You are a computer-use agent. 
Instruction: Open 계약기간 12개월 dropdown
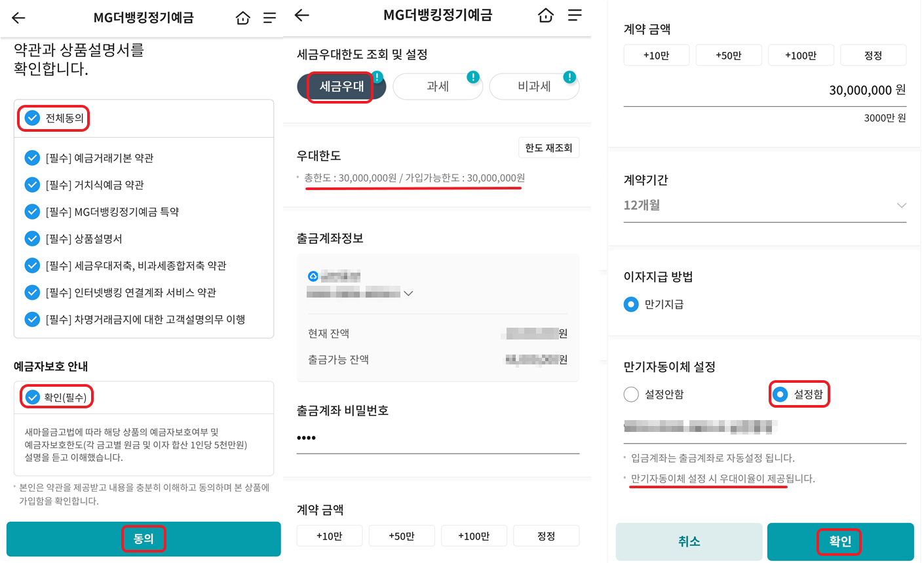(x=765, y=205)
